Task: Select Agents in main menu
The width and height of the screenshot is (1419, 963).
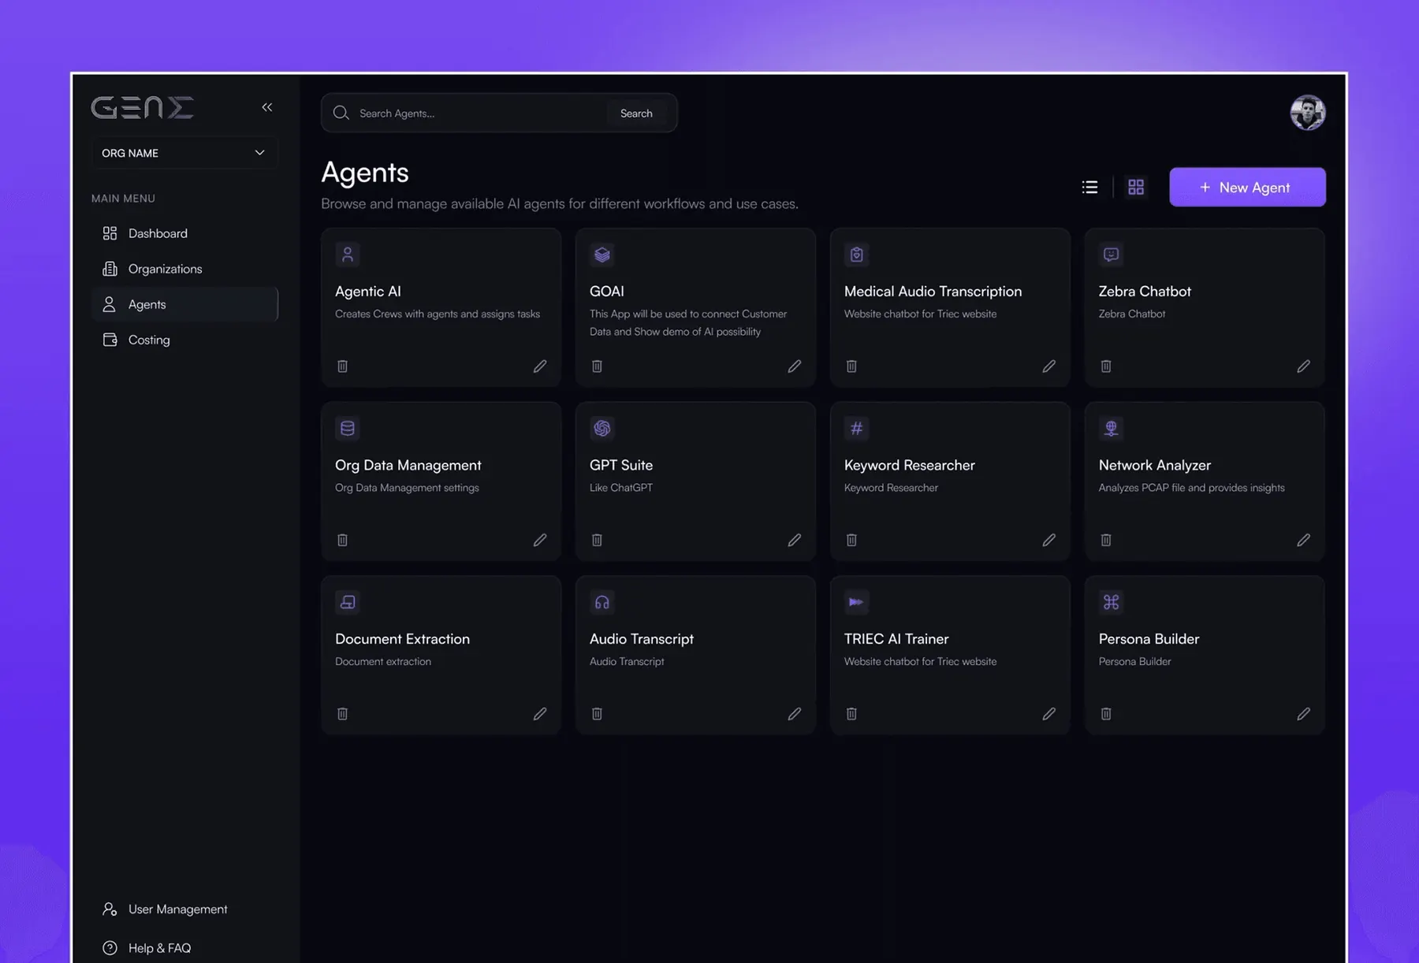Action: tap(184, 304)
